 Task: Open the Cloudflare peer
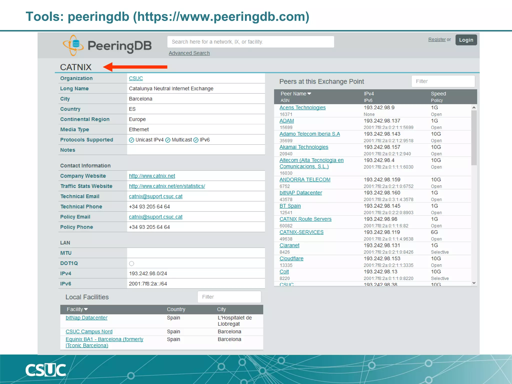coord(291,258)
